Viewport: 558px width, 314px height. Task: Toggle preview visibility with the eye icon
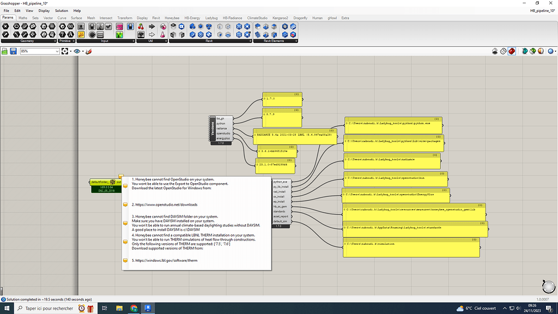tap(77, 51)
